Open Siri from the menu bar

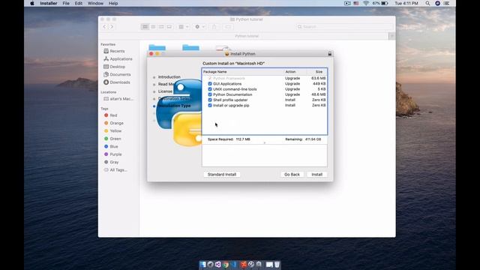437,3
